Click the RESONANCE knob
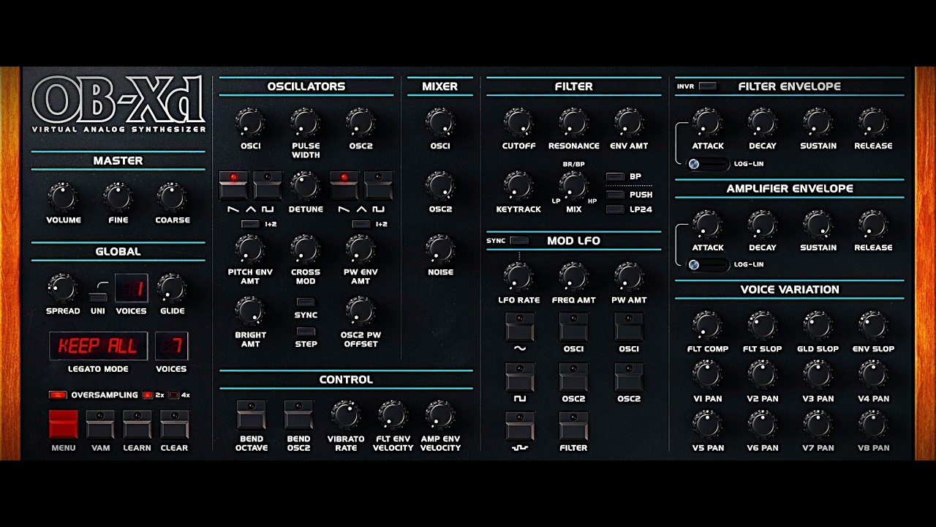The image size is (936, 527). click(573, 122)
